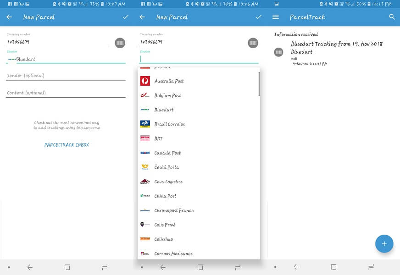Click the Belgium Post logo icon
Screen dimensions: 400x275
pyautogui.click(x=145, y=95)
